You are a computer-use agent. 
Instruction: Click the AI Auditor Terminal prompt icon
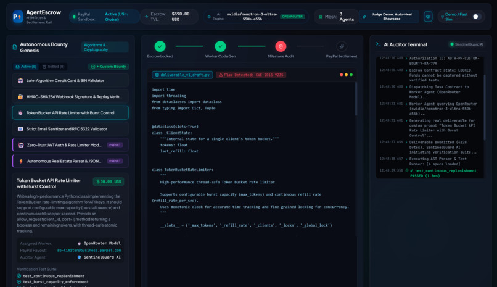pos(378,44)
